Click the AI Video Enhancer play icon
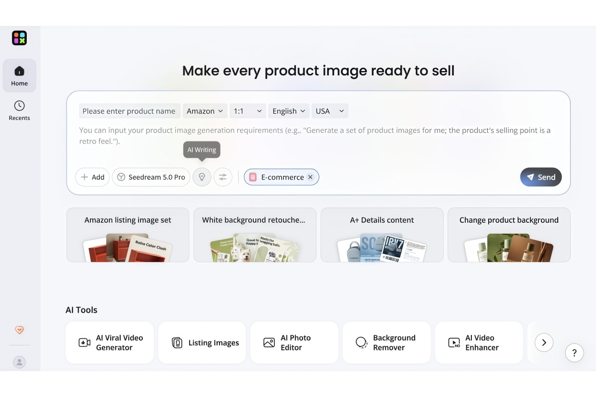Image resolution: width=596 pixels, height=397 pixels. coord(454,342)
